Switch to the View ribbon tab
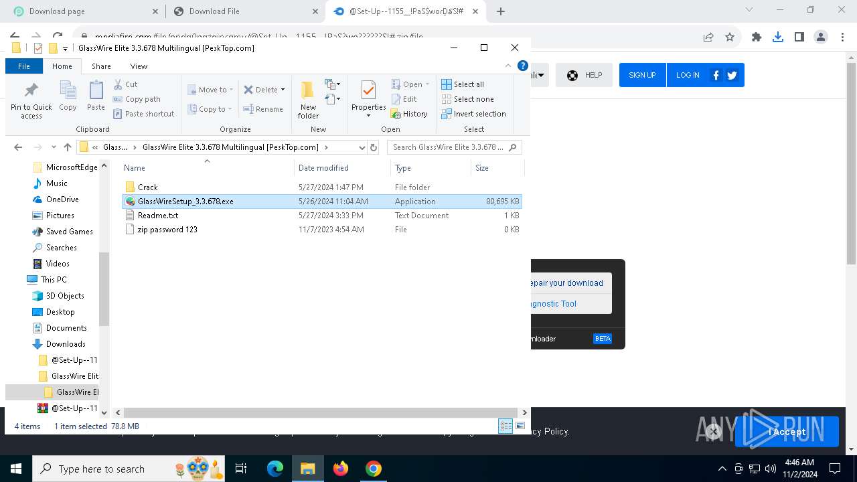The height and width of the screenshot is (482, 857). tap(139, 66)
